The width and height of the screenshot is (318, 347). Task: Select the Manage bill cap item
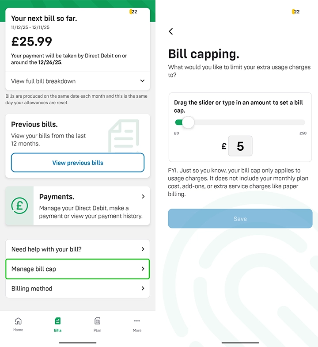pyautogui.click(x=78, y=269)
